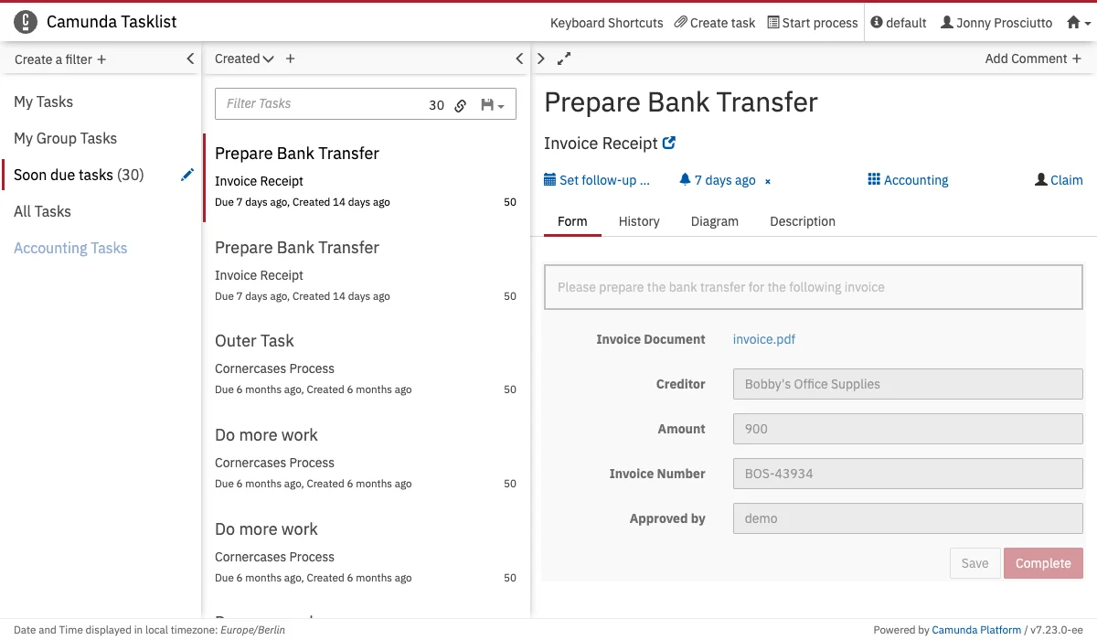Screen dimensions: 1097x640
Task: Edit the Soon due tasks filter pencil
Action: [187, 175]
